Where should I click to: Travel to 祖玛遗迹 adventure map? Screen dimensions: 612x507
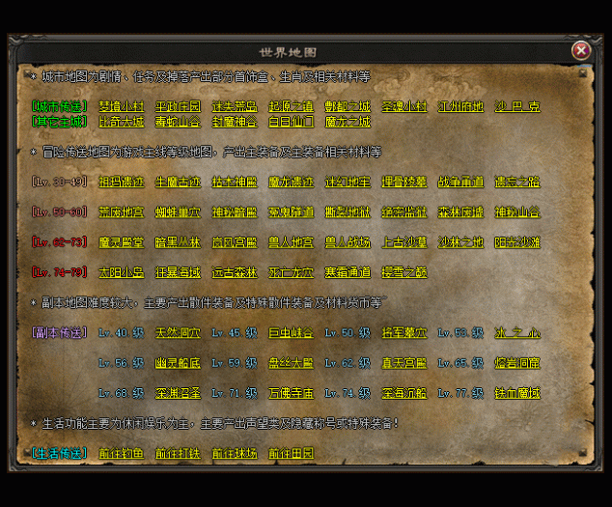coord(122,182)
